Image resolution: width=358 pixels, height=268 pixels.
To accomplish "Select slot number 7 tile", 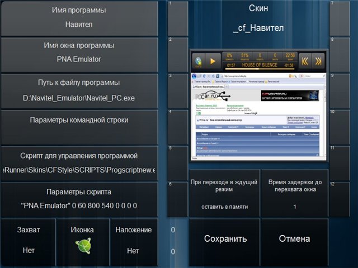I will [x=340, y=18].
